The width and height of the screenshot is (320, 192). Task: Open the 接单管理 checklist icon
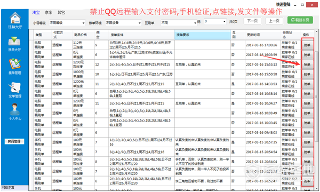click(15, 64)
